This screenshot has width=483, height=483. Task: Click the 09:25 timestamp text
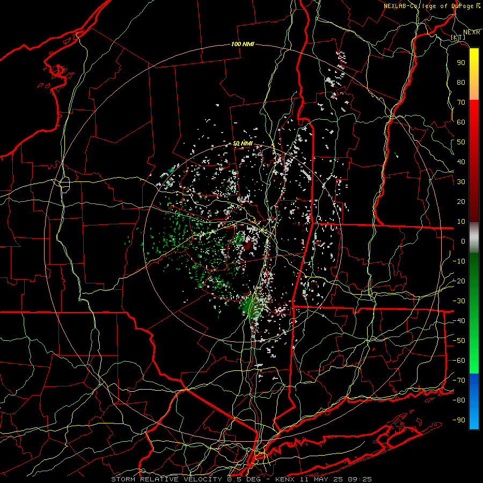(x=361, y=479)
